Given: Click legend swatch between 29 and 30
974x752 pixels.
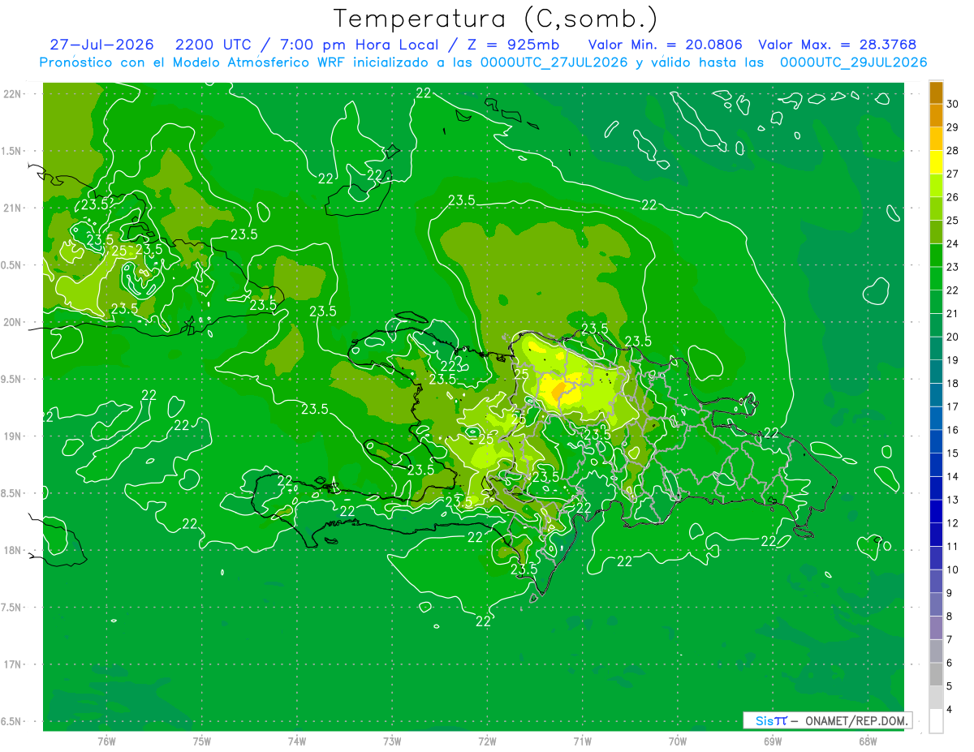Looking at the screenshot, I should tap(936, 115).
